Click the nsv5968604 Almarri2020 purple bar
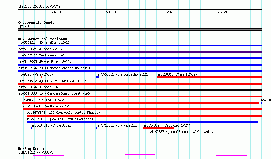 point(140,52)
